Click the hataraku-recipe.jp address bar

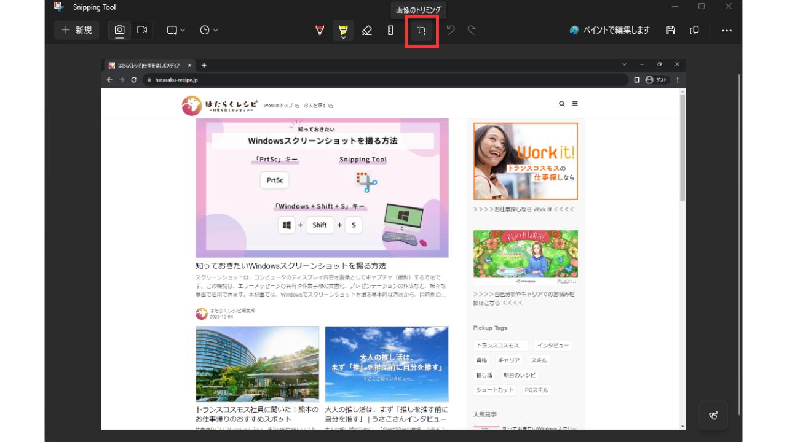pyautogui.click(x=386, y=80)
